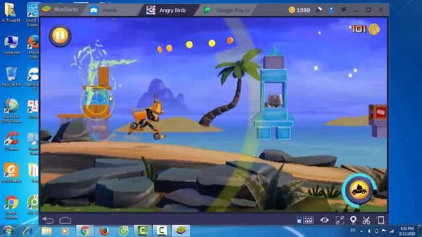Open the system clock showing 4:11 PM
422x237 pixels.
[x=407, y=231]
